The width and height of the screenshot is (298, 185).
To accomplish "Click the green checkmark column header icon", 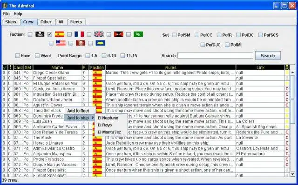I will [x=5, y=67].
